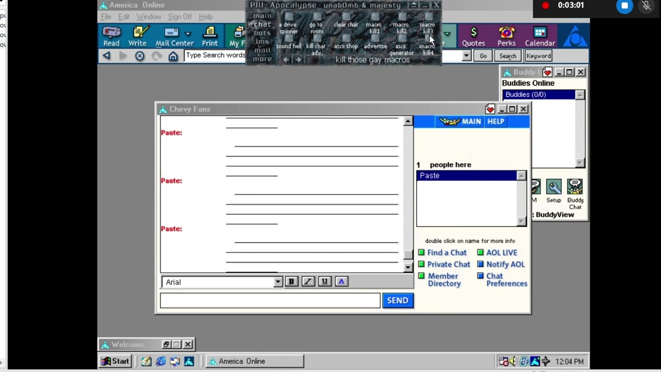The width and height of the screenshot is (661, 372).
Task: Open Setup in the Buddy List window
Action: tap(554, 191)
